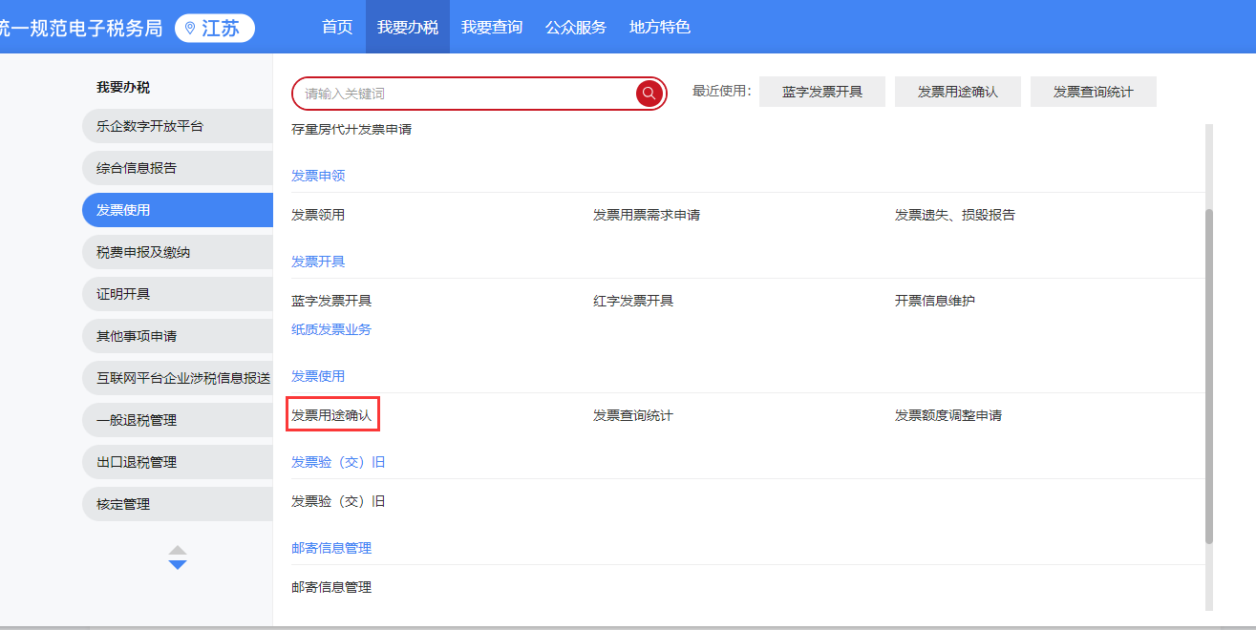This screenshot has width=1256, height=630.
Task: Open the highlighted 发票用途确认 link
Action: click(x=331, y=415)
